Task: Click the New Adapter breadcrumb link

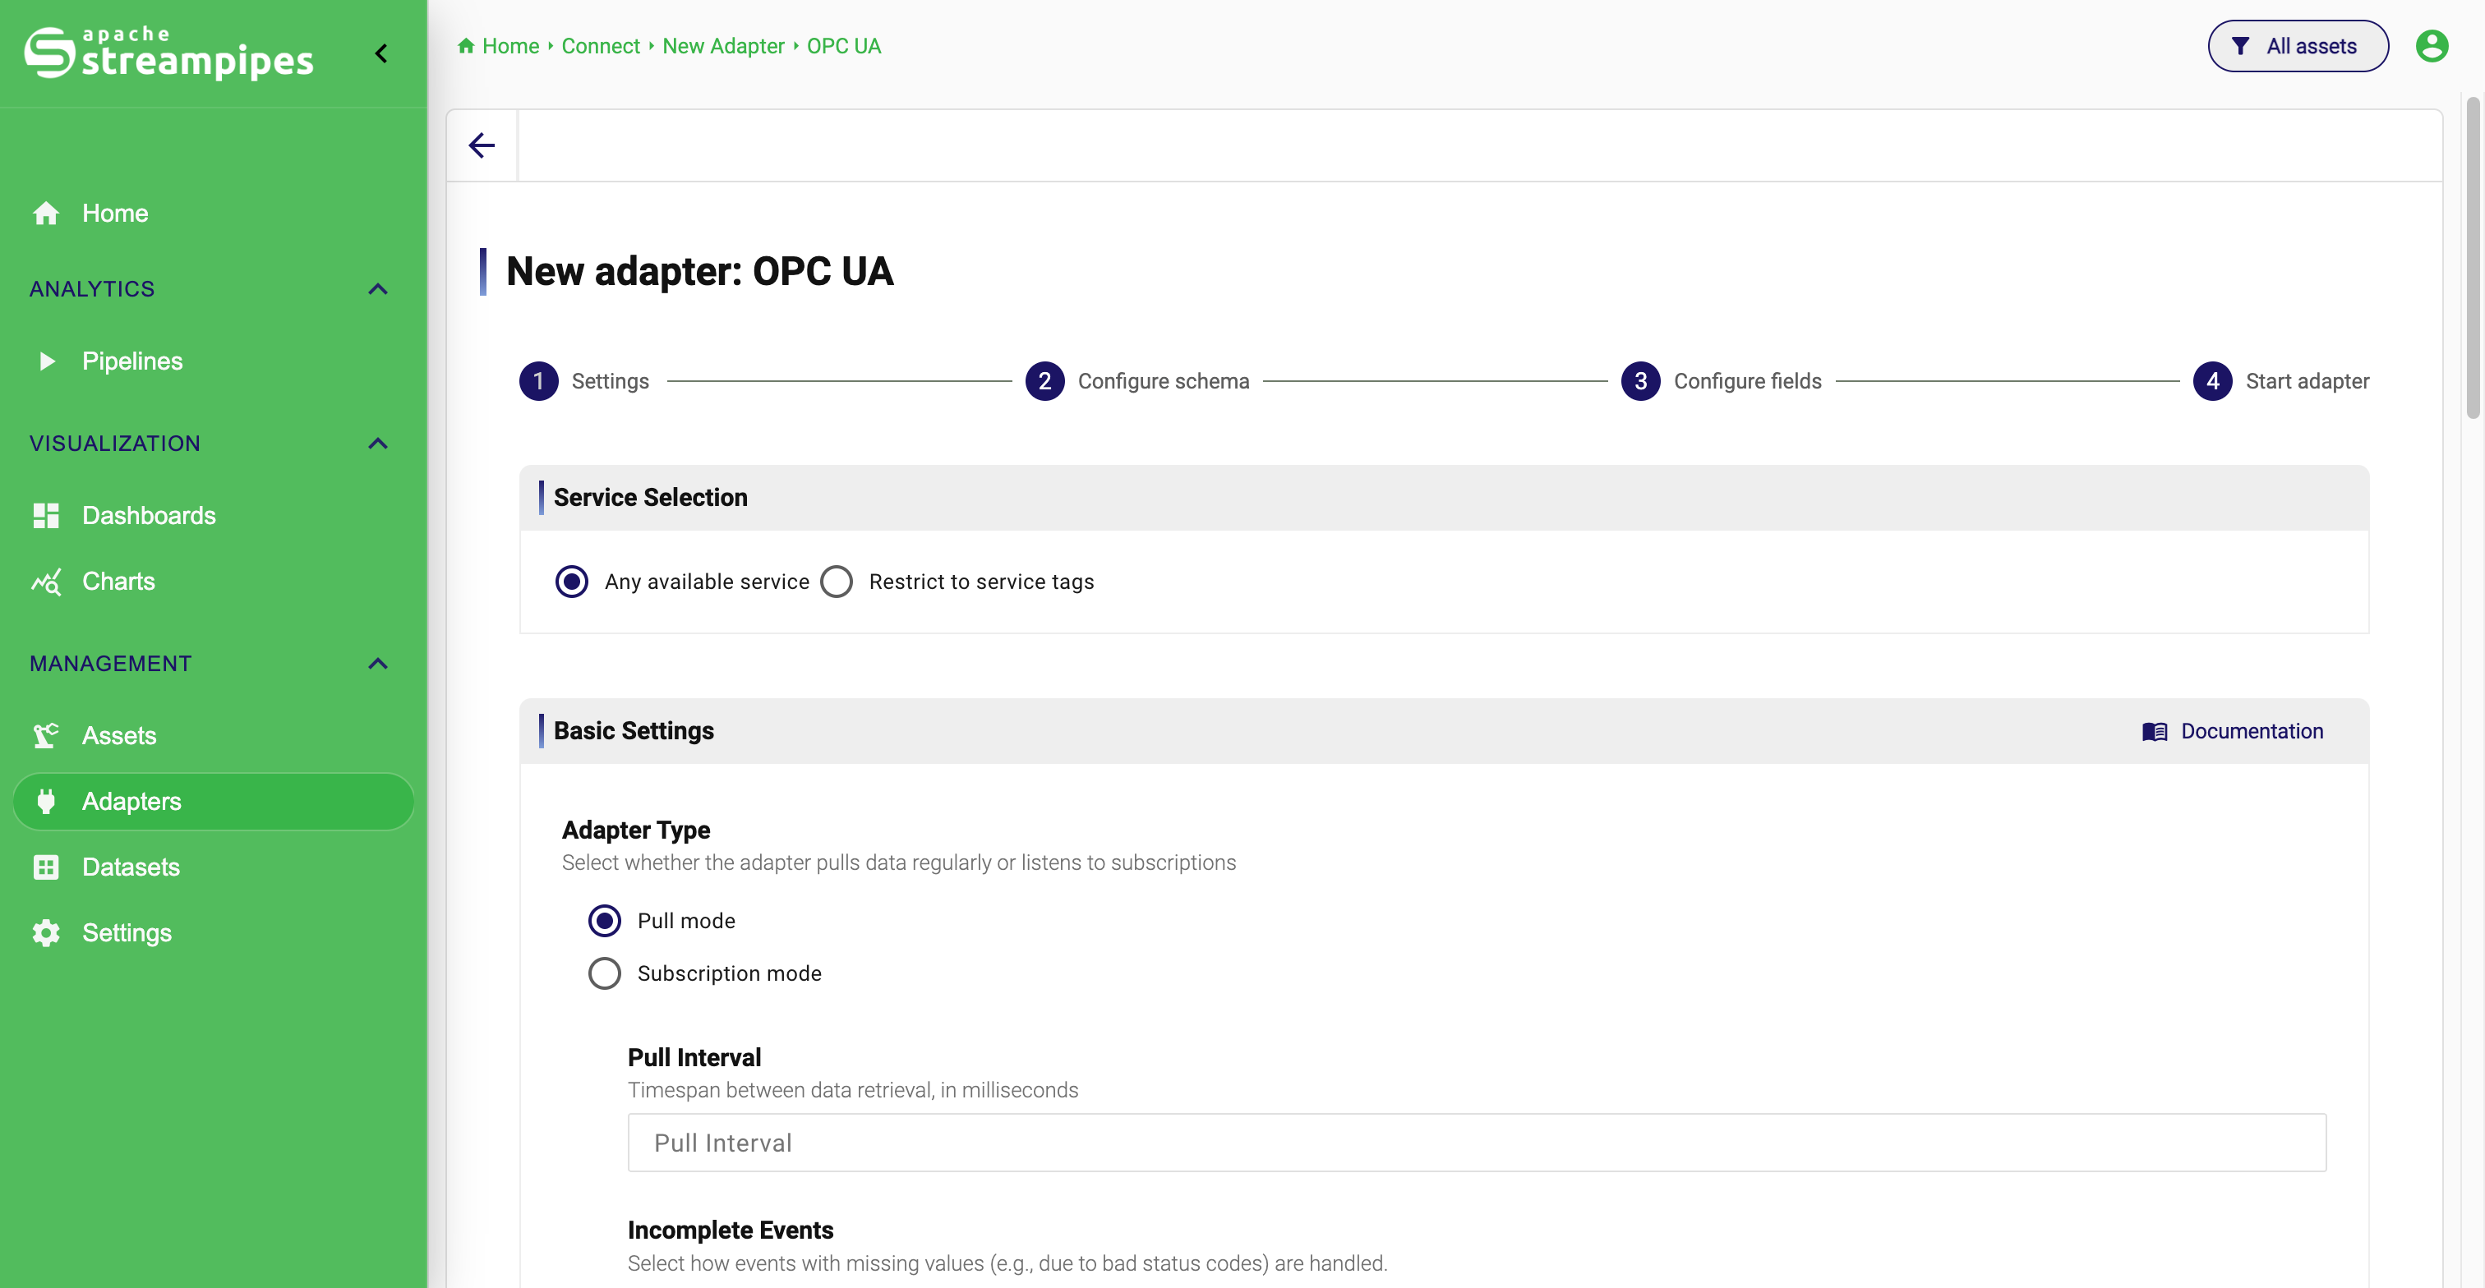Action: (722, 45)
